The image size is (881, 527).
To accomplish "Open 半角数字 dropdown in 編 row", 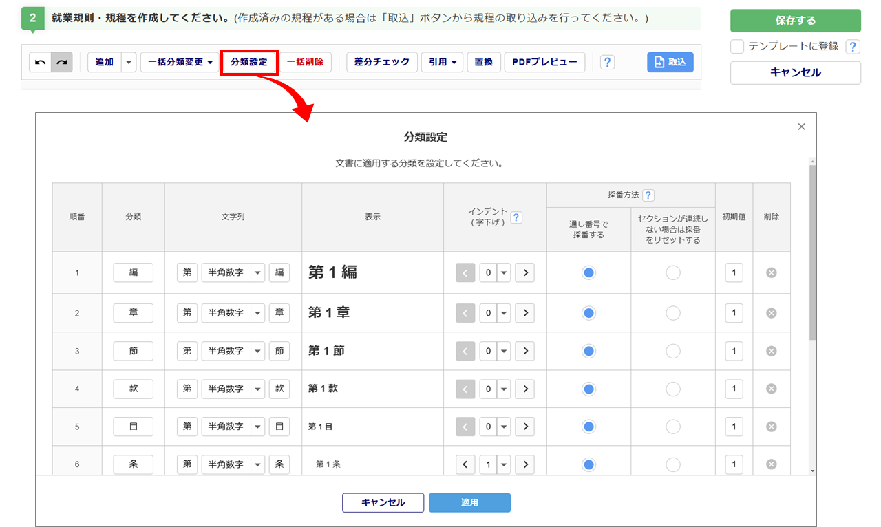I will pos(258,272).
